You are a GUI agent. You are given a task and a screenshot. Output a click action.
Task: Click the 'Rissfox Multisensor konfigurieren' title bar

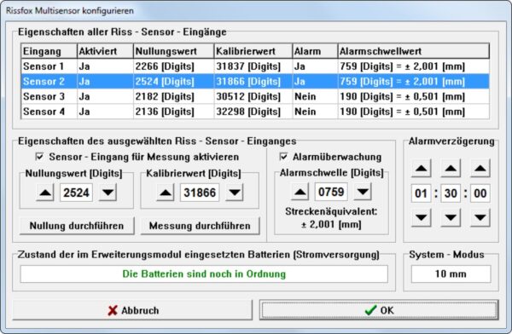tap(256, 11)
